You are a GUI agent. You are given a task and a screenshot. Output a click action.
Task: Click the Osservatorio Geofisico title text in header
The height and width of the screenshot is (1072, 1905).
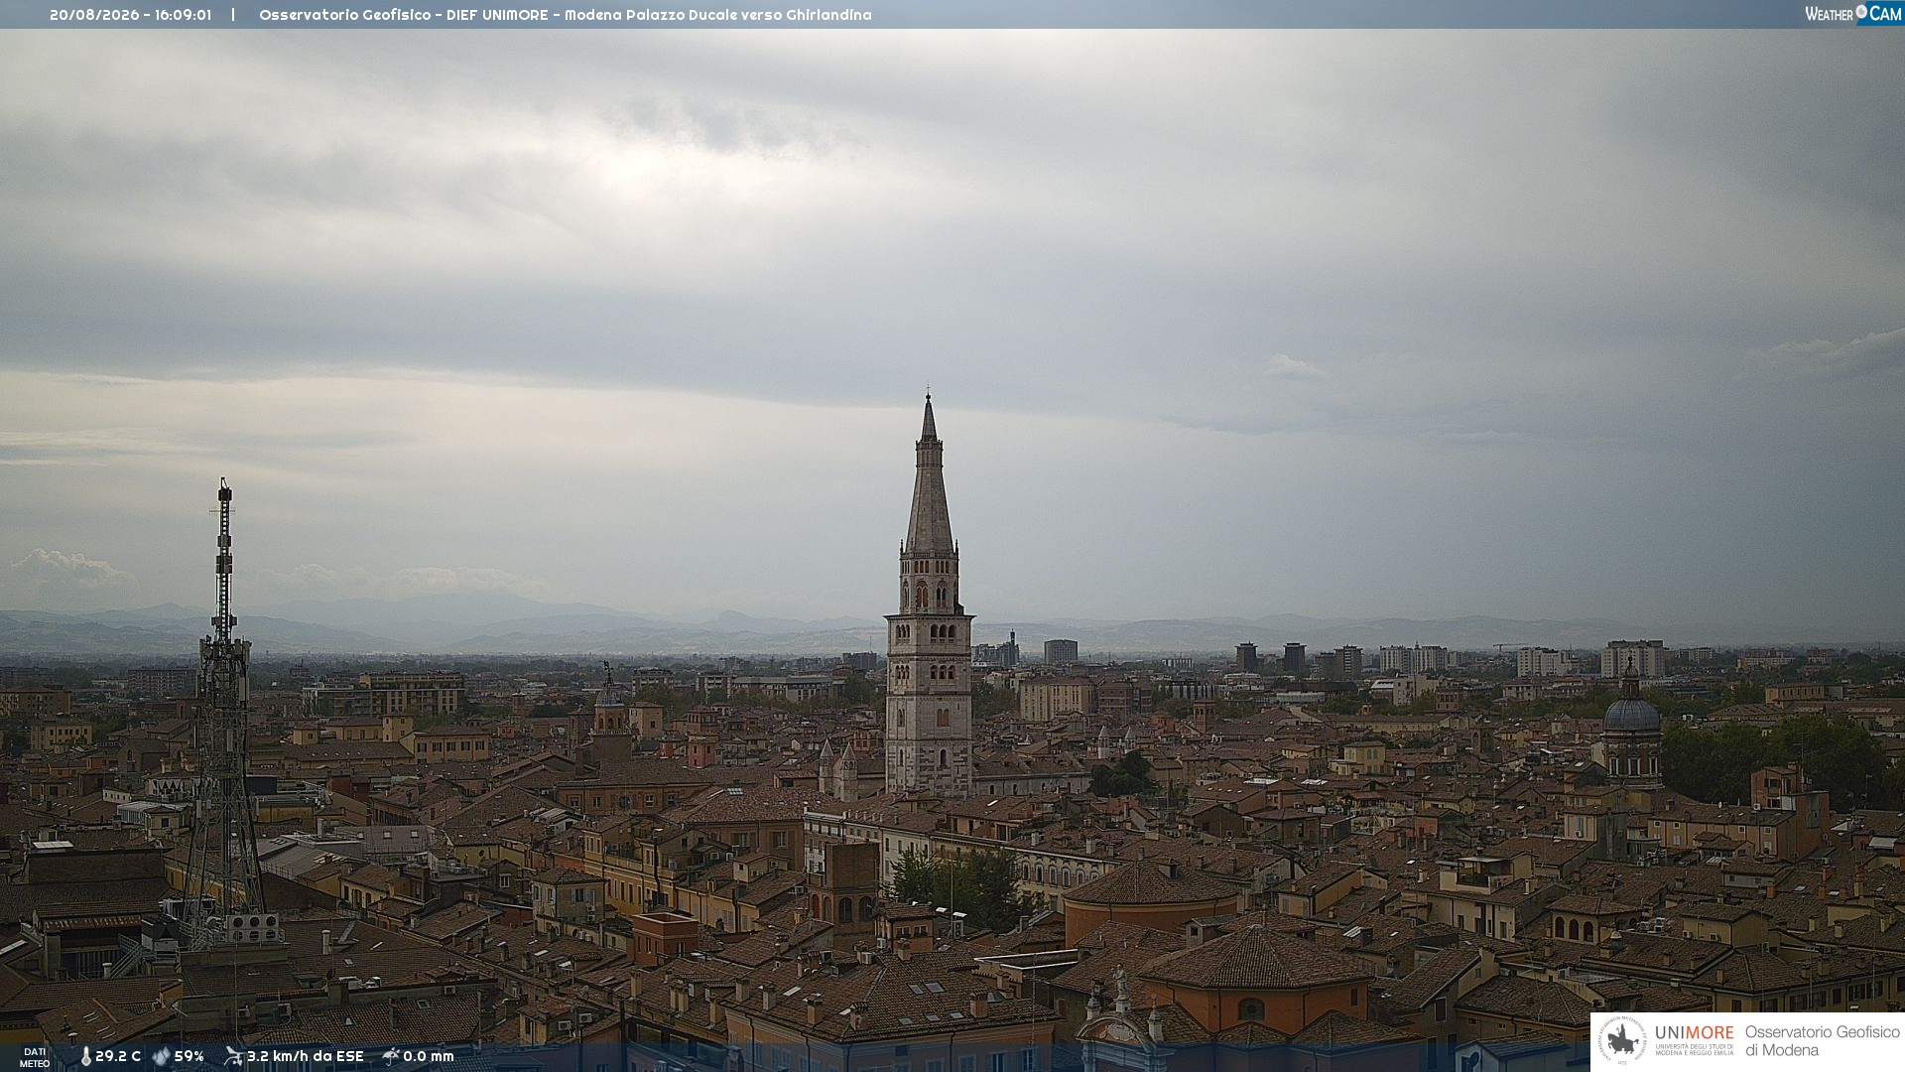click(344, 15)
